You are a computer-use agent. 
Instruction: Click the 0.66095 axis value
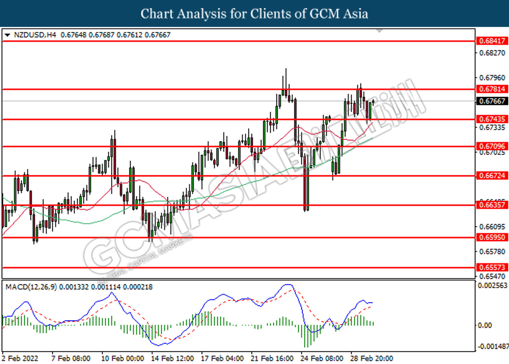[x=492, y=227]
